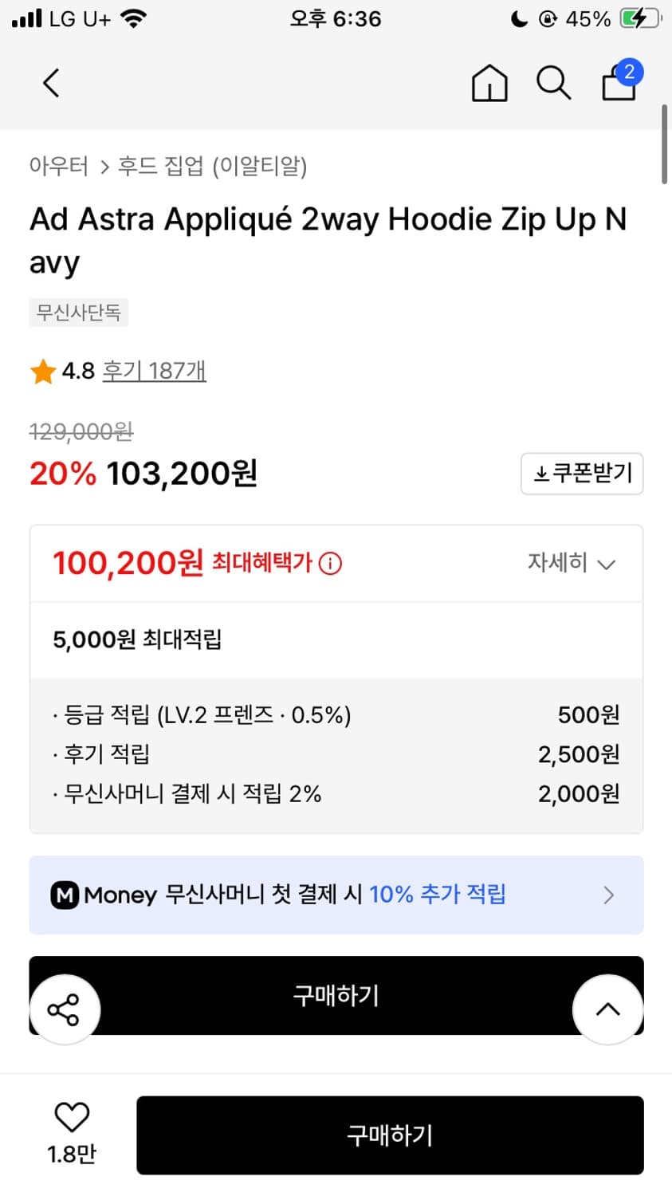
Task: Open the shopping bag cart icon
Action: (x=619, y=82)
